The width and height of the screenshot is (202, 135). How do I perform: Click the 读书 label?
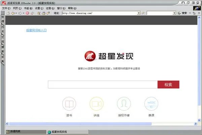click(x=69, y=115)
